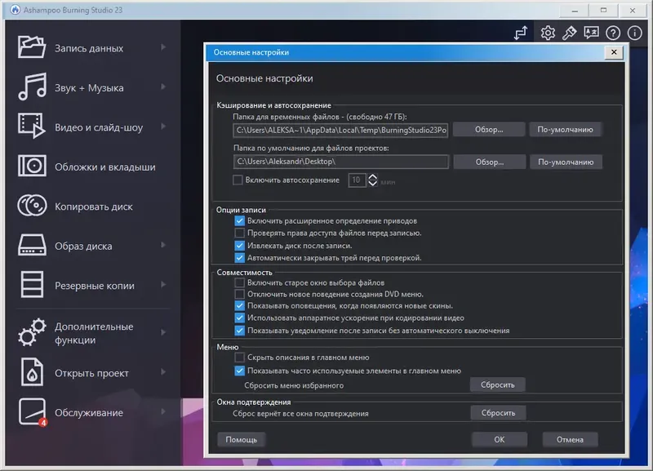Image resolution: width=653 pixels, height=471 pixels.
Task: Uncheck Показывать часто используемые элементы
Action: [239, 371]
